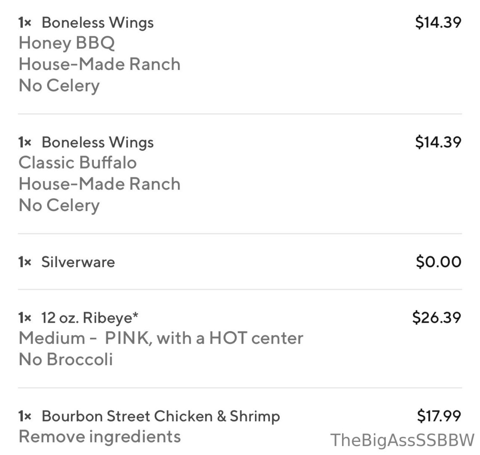Open the Bourbon Street Chicken & Shrimp item
This screenshot has width=480, height=455.
[x=160, y=416]
